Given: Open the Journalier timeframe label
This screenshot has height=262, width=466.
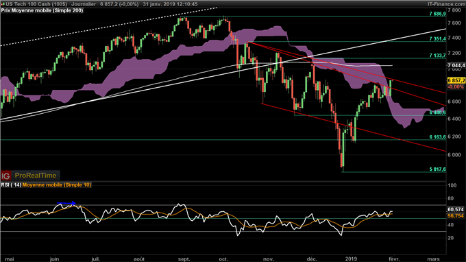Looking at the screenshot, I should point(84,4).
